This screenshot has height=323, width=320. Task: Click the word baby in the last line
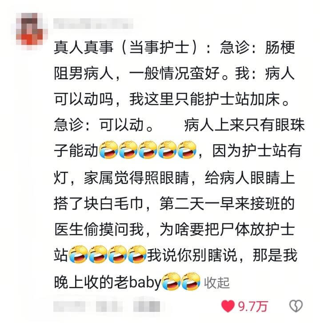pyautogui.click(x=145, y=282)
